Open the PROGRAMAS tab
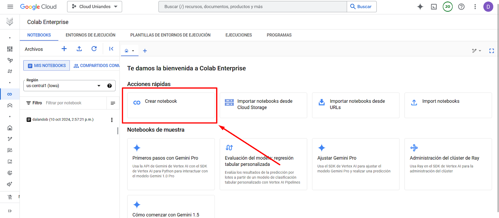 point(279,35)
